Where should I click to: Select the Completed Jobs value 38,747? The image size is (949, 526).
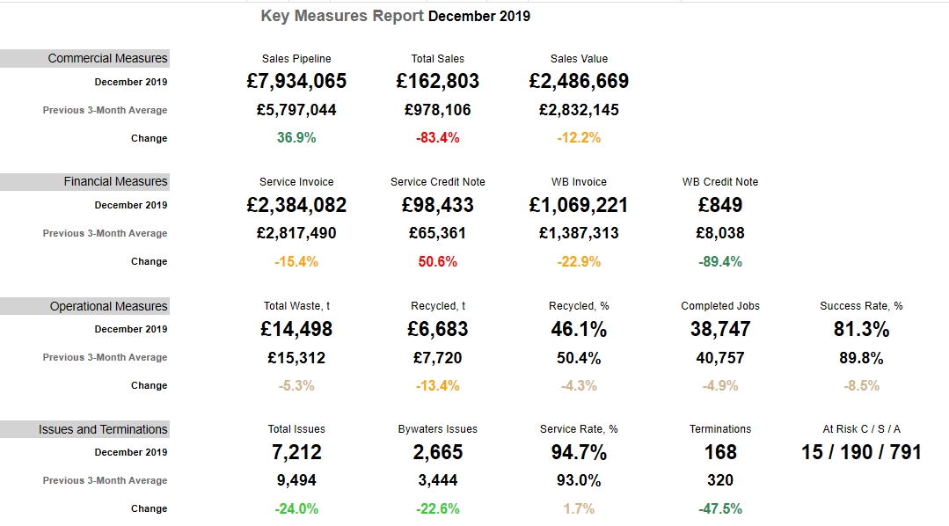719,329
